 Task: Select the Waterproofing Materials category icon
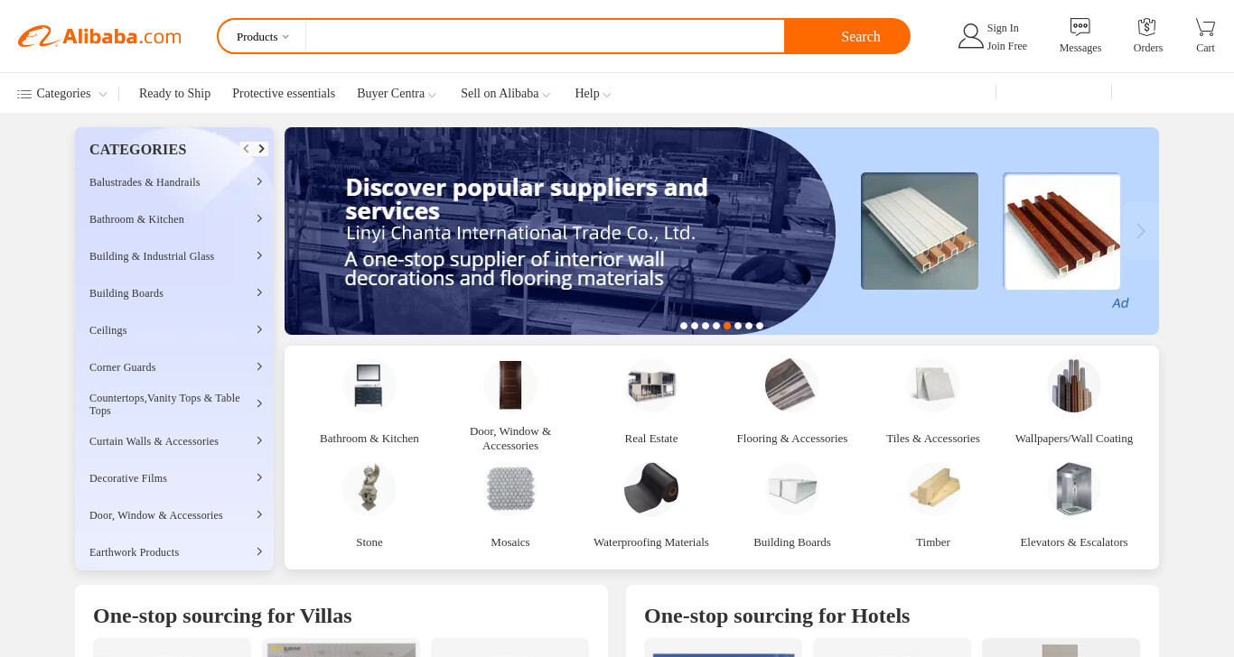[x=651, y=489]
